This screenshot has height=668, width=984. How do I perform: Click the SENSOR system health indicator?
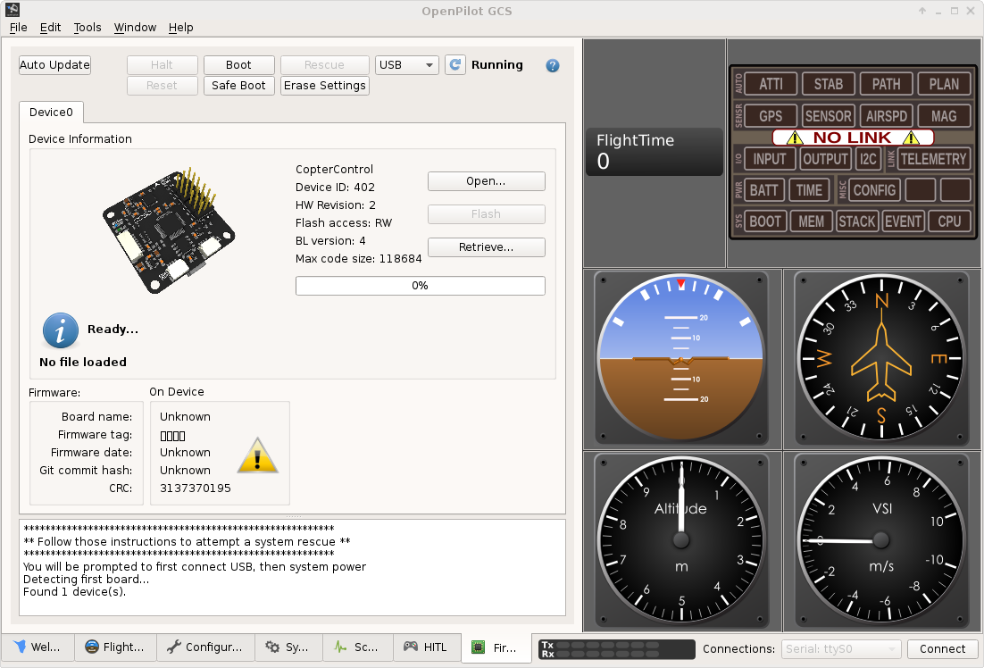(829, 116)
